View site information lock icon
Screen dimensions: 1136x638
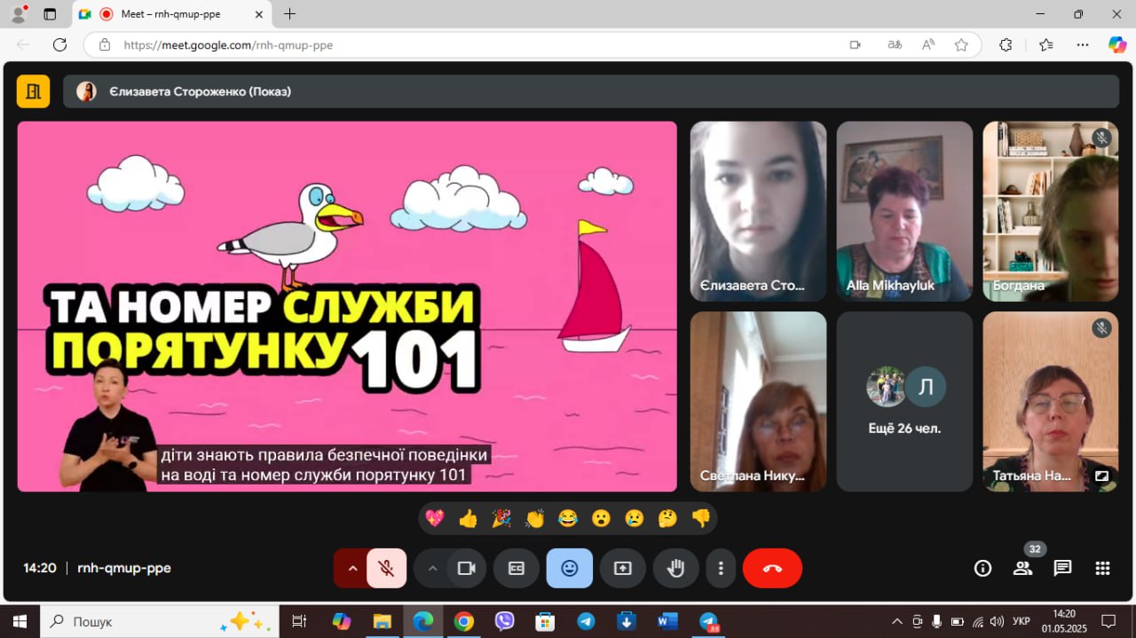tap(105, 45)
